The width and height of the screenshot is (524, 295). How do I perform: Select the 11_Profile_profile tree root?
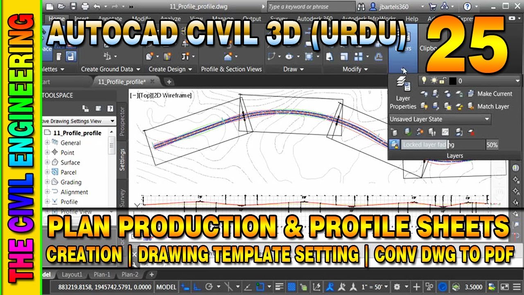[x=77, y=133]
